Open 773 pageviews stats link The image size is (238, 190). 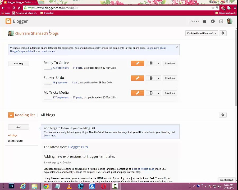pos(61,68)
